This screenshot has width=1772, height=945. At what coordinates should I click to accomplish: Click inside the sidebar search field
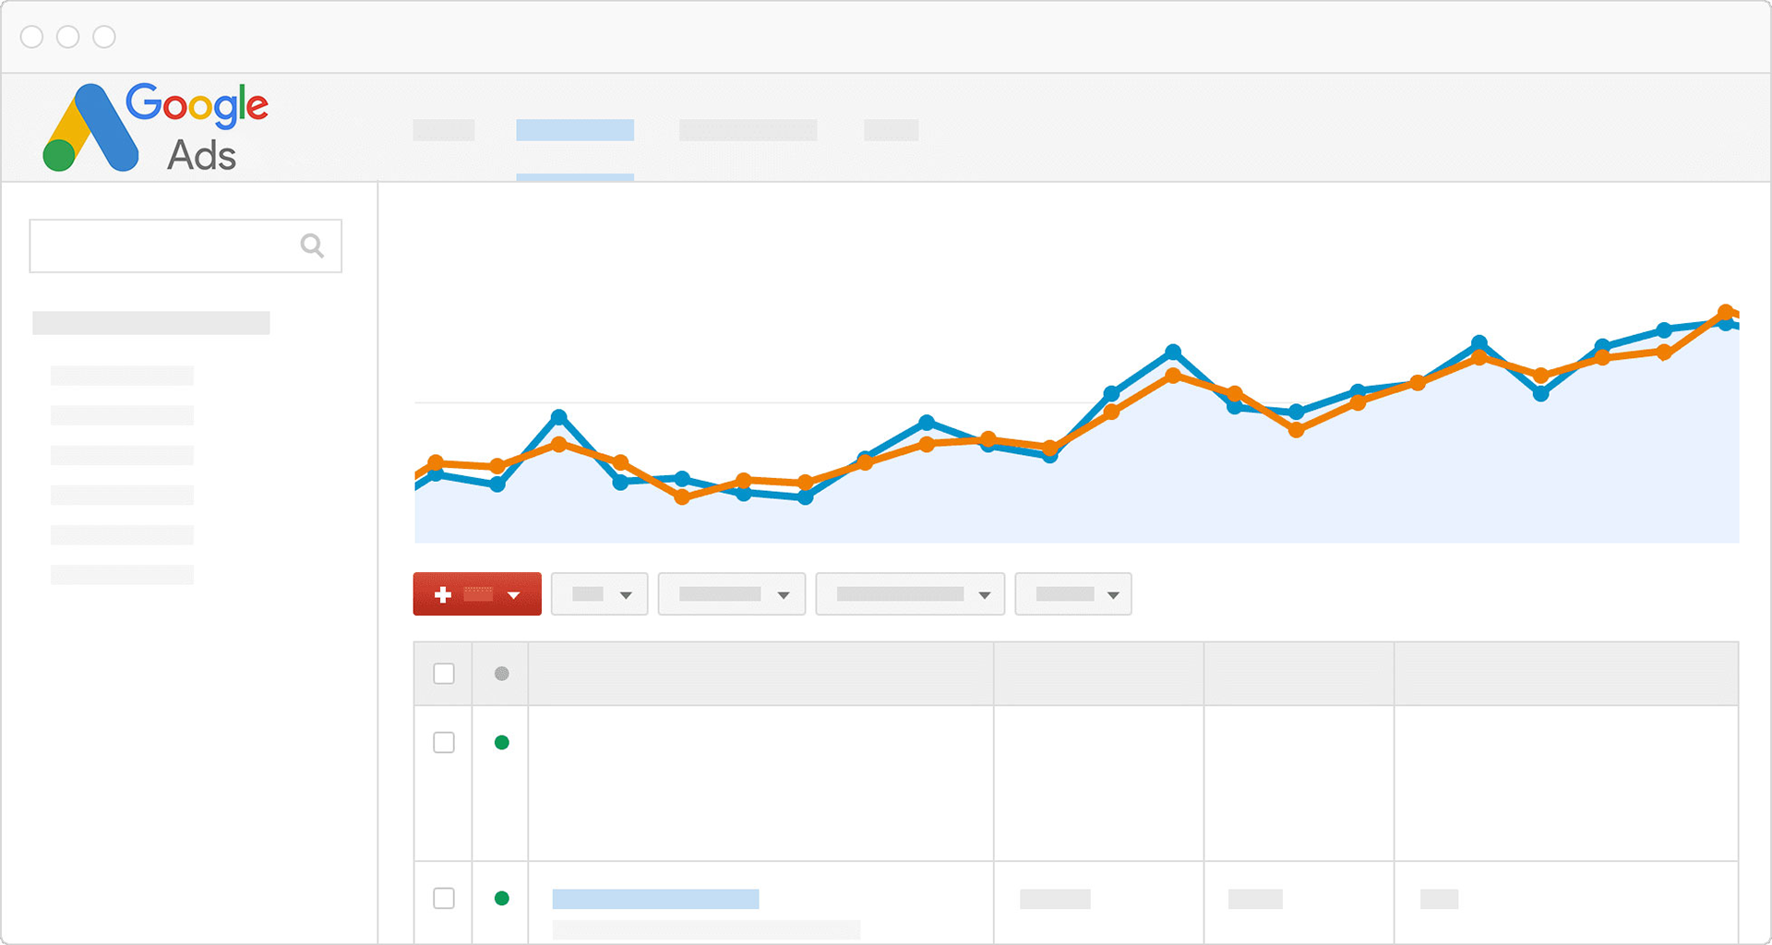point(186,245)
